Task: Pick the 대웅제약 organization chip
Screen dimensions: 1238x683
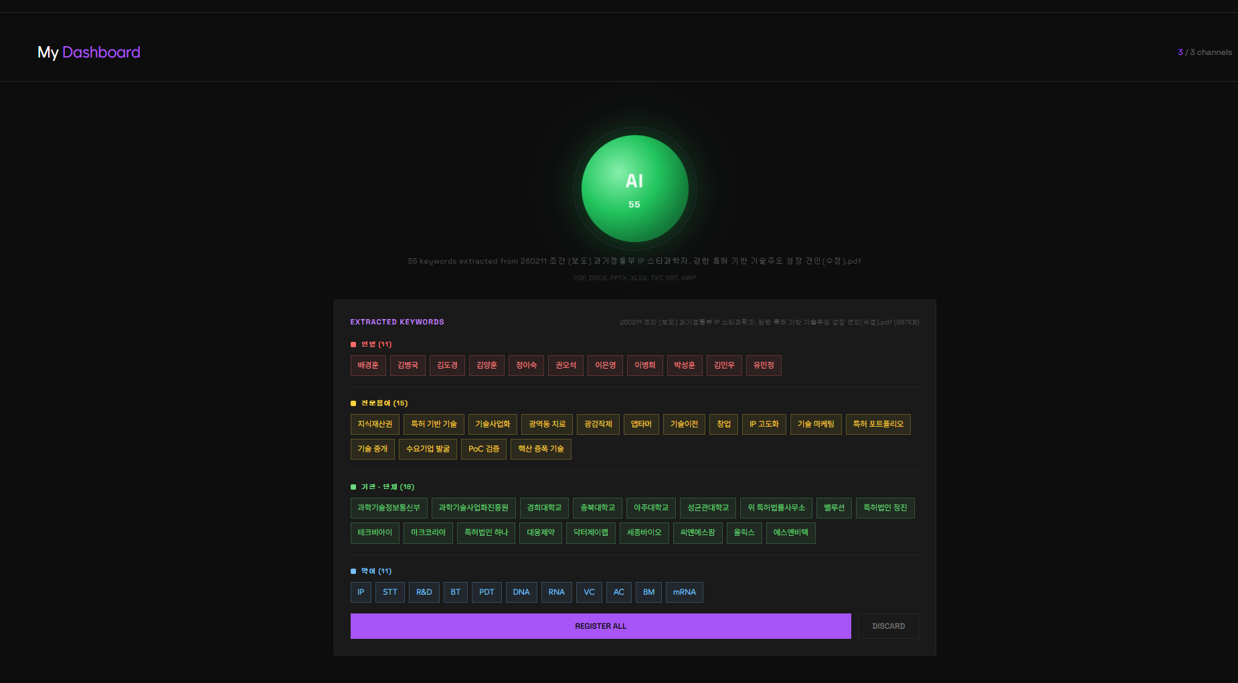Action: (x=541, y=532)
